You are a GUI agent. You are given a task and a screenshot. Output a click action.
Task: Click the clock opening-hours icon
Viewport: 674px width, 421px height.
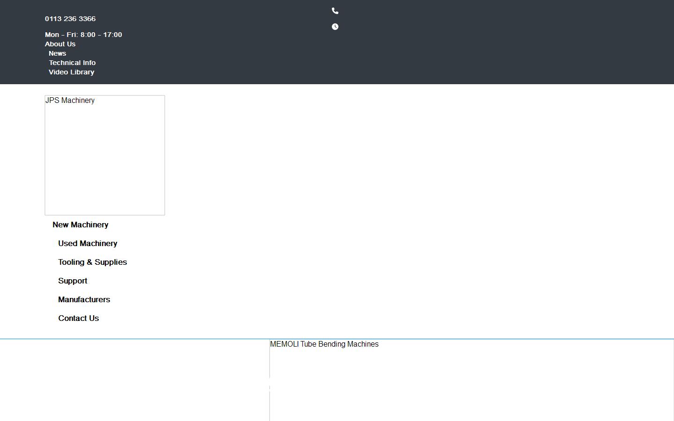click(x=335, y=27)
